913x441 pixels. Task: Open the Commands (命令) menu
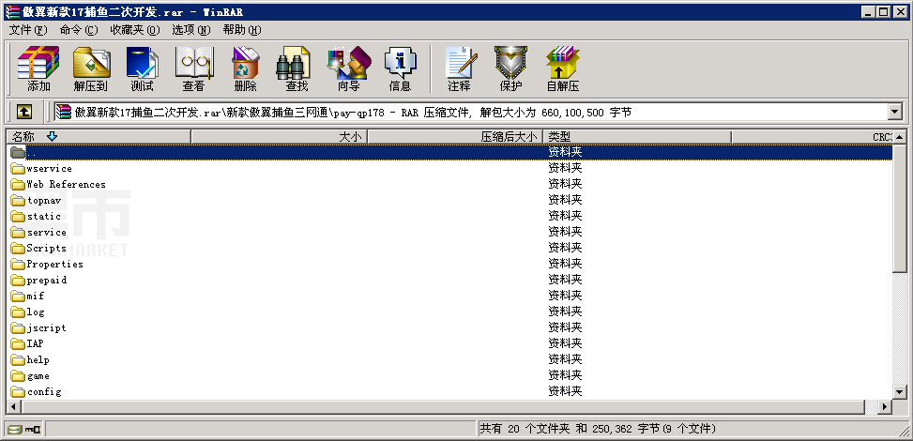[79, 30]
